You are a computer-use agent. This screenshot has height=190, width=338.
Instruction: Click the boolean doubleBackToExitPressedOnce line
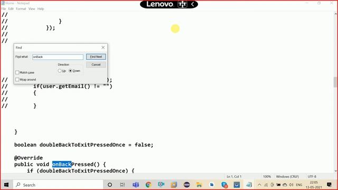point(84,145)
